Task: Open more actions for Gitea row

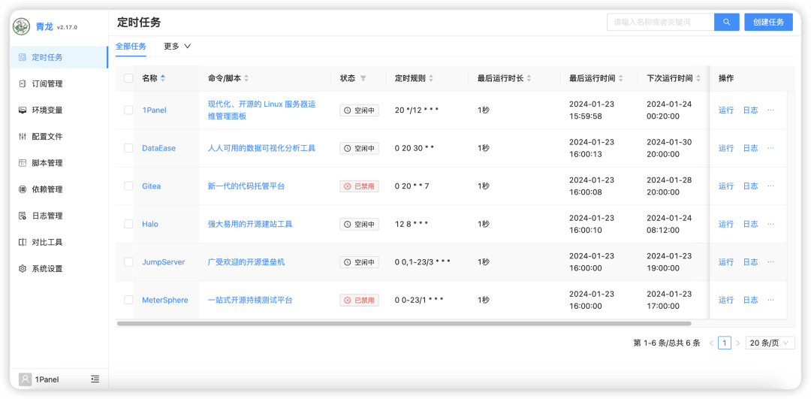Action: click(x=770, y=186)
